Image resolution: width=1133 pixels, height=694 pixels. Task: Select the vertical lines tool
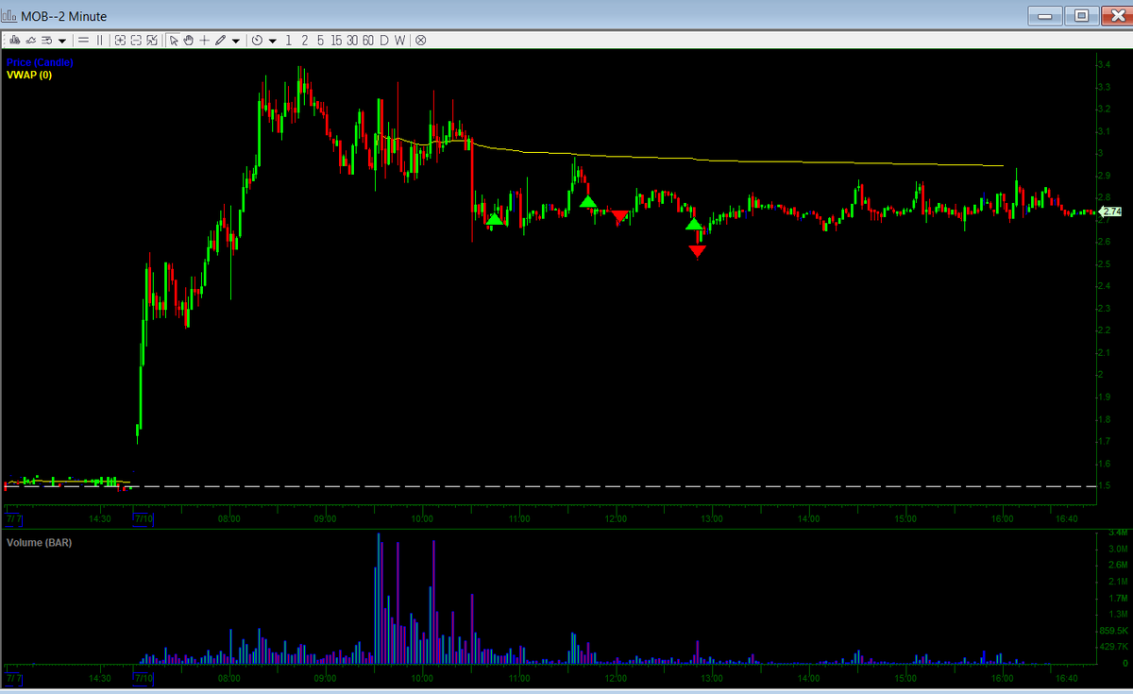point(99,41)
